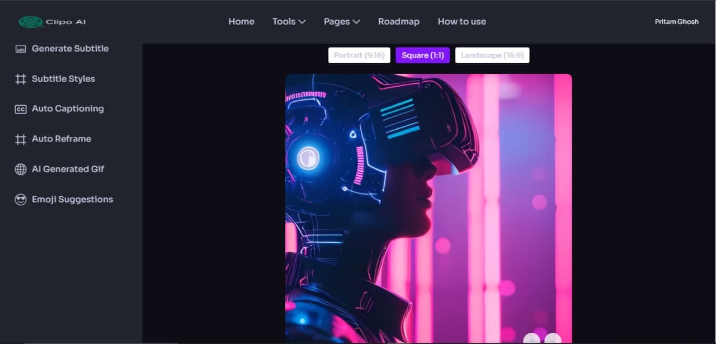This screenshot has height=344, width=716.
Task: Open Generate Subtitle from the sidebar
Action: coord(70,49)
